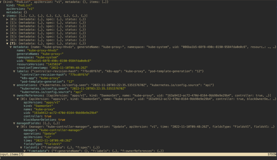Select ownerReference uid 163a9412 child line
Screen dimensions: 277x160
click(x=61, y=113)
